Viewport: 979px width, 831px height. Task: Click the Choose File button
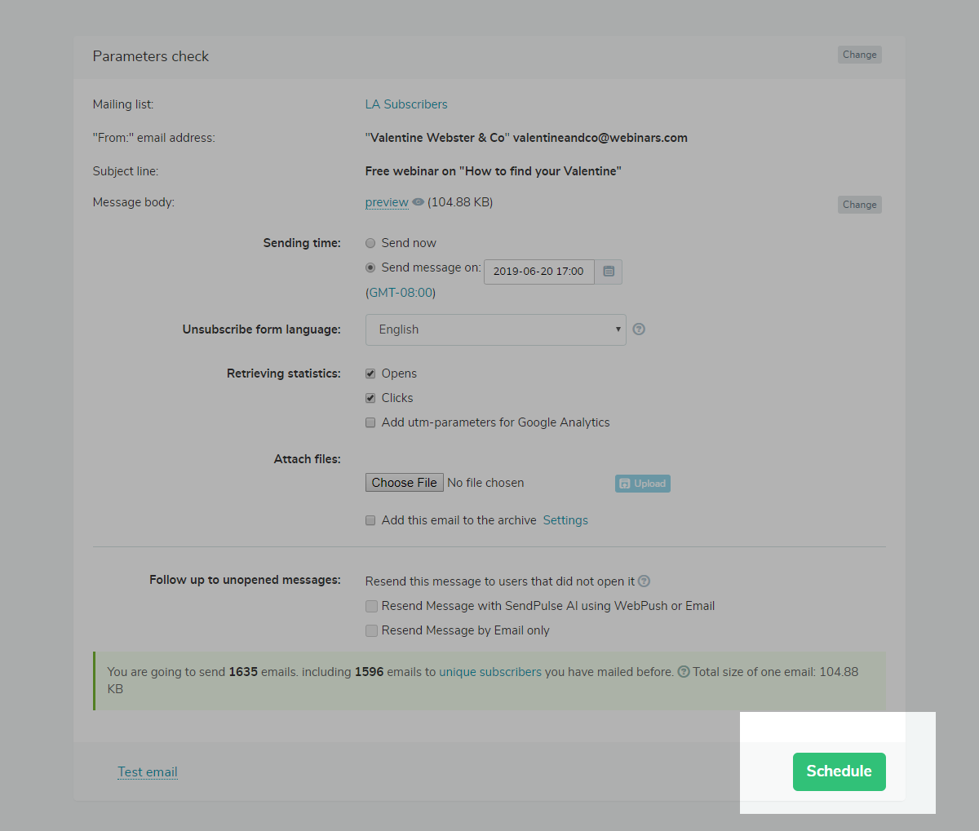(404, 483)
